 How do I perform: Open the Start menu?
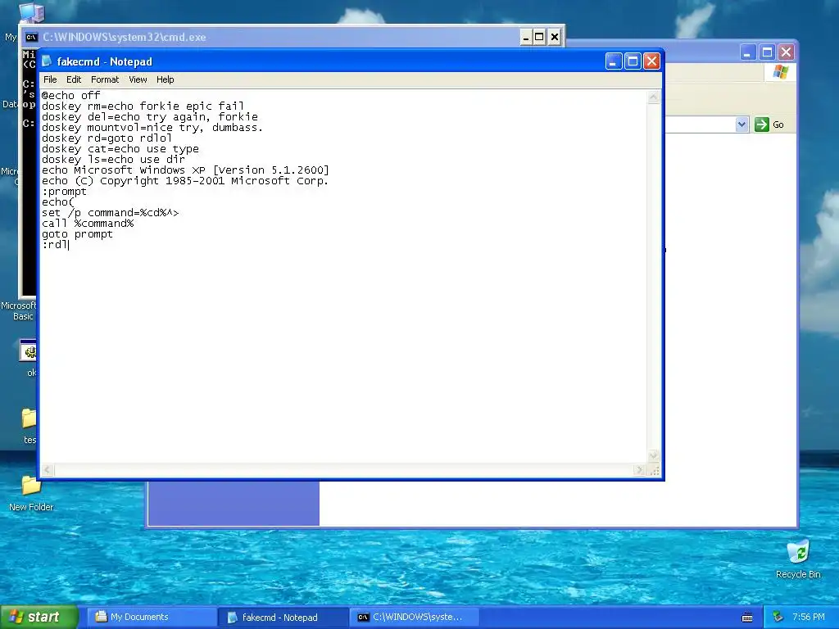tap(39, 618)
